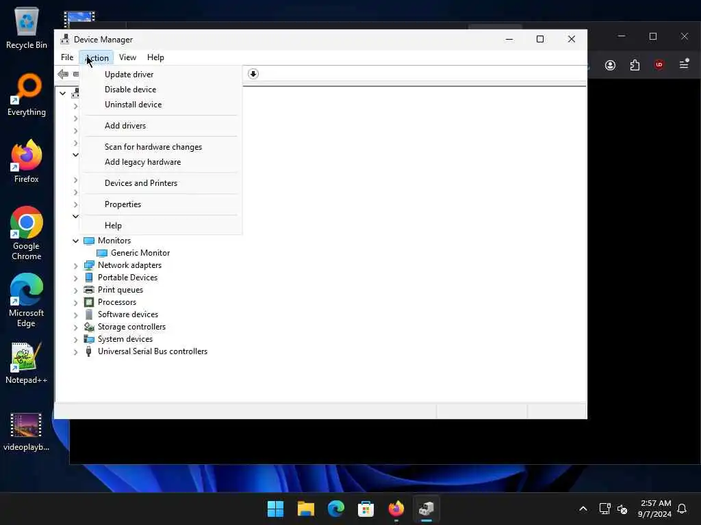
Task: Open the Help menu in the menu bar
Action: 155,57
